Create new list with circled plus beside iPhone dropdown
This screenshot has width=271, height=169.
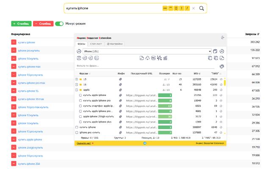click(79, 51)
